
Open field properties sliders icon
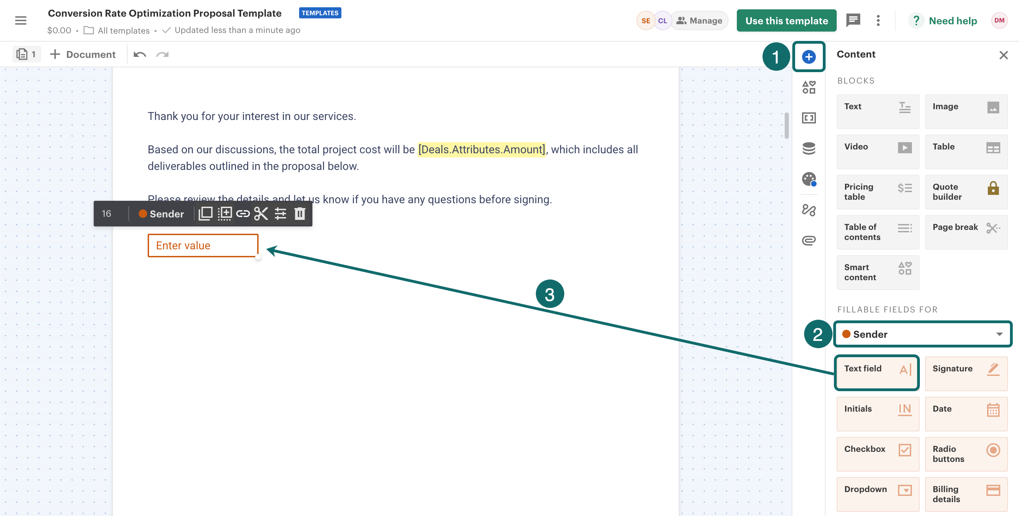point(280,214)
